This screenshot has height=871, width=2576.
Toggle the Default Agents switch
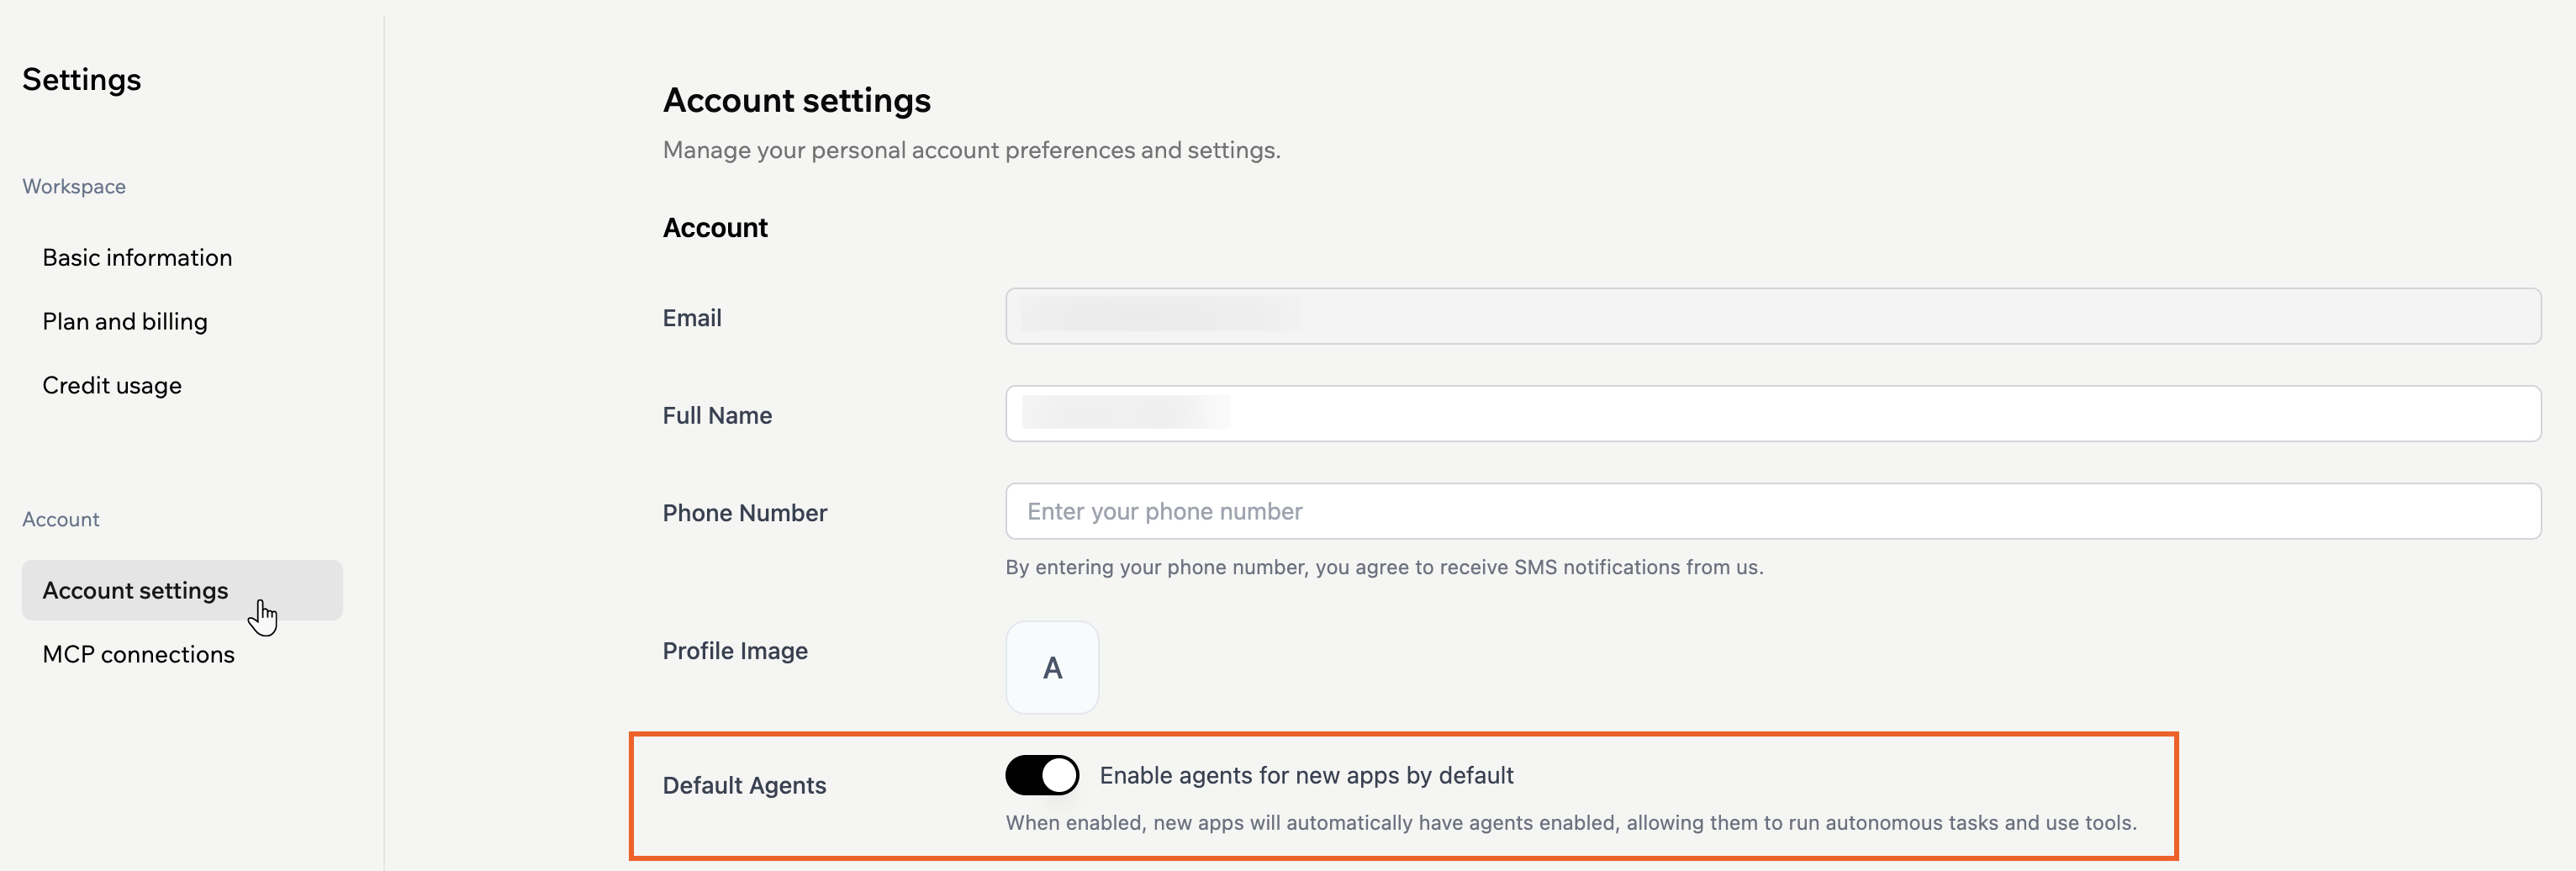click(x=1041, y=775)
